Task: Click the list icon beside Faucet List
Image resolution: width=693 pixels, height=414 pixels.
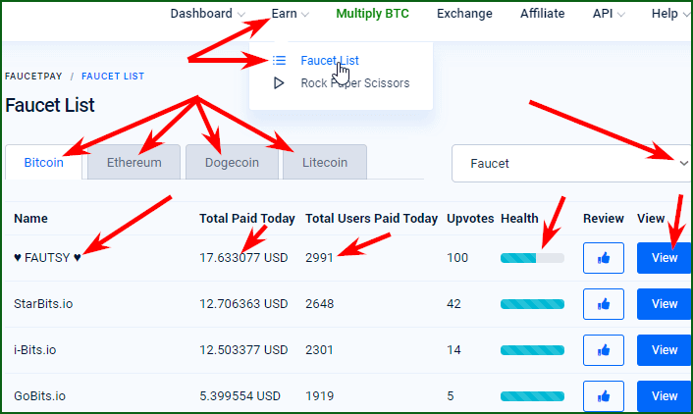Action: (x=280, y=60)
